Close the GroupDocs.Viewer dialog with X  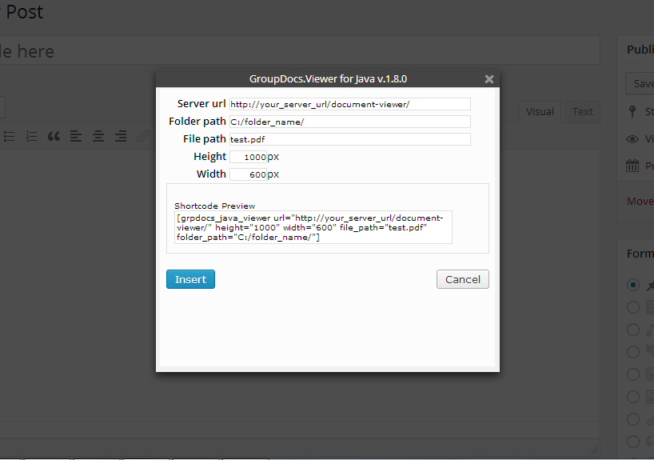pyautogui.click(x=489, y=79)
